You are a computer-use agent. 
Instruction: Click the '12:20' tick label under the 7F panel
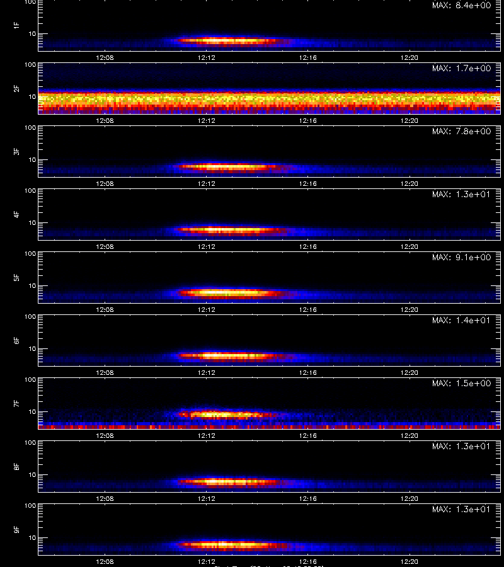tap(409, 436)
